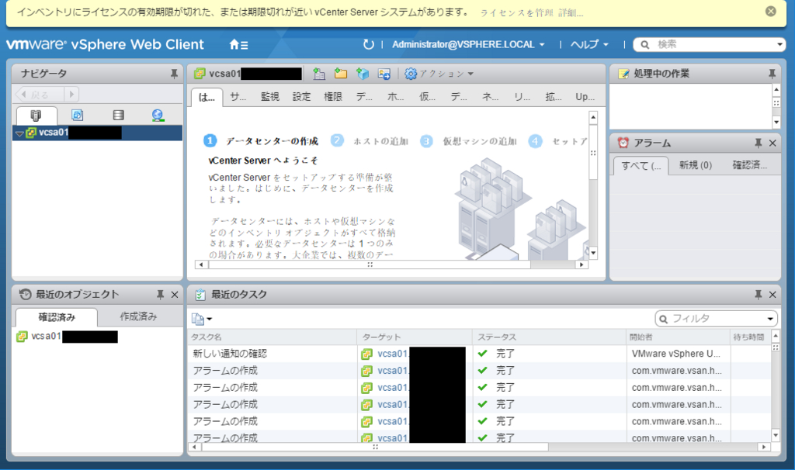Image resolution: width=795 pixels, height=470 pixels.
Task: Click Getting Started horizontal scrollbar right arrow
Action: 581,264
